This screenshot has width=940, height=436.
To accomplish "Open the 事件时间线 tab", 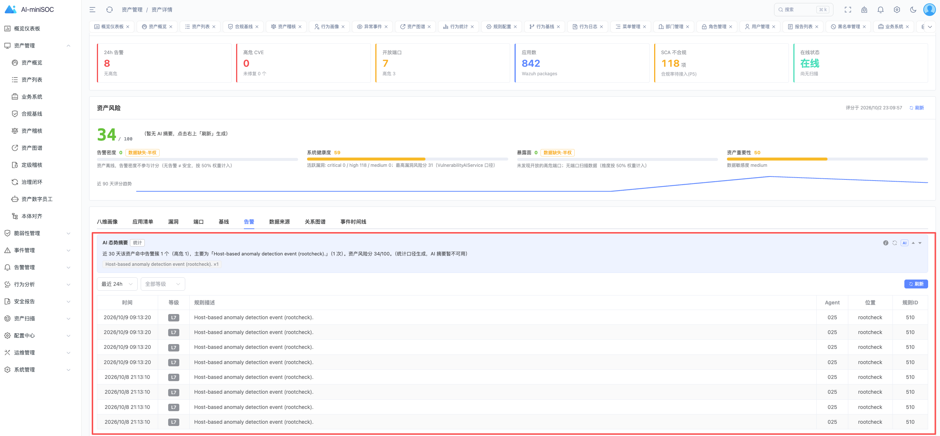I will 353,222.
